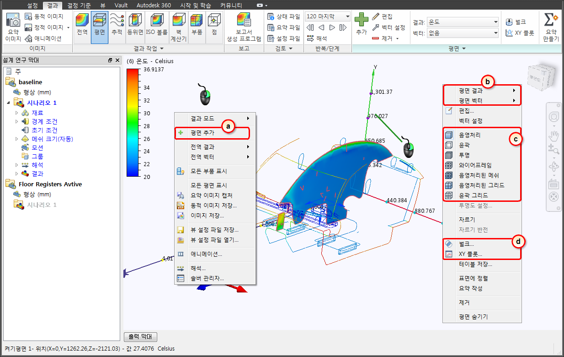Open the 결과 온도 combo box

coord(462,22)
